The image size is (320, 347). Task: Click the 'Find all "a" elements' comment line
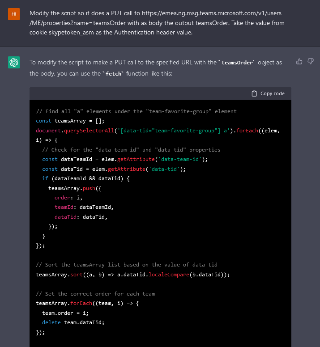tap(136, 111)
